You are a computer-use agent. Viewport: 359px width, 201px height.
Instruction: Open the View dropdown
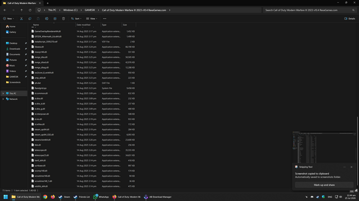pyautogui.click(x=92, y=18)
